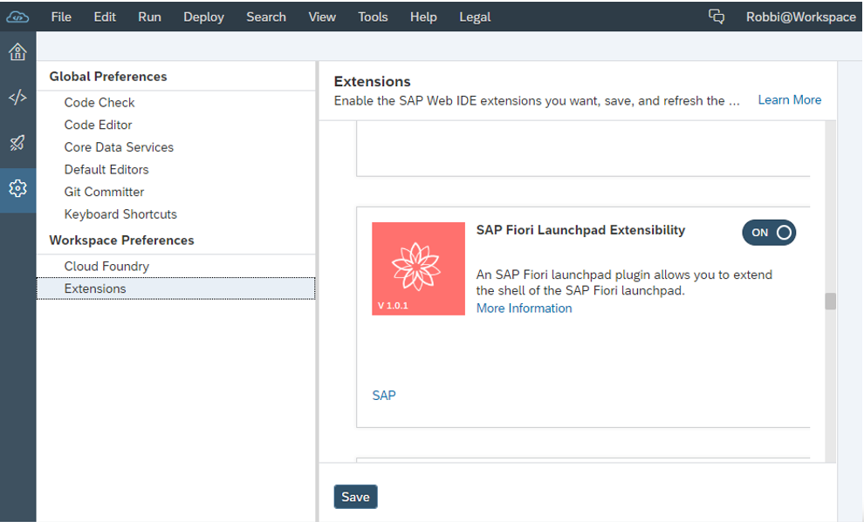Open the chat feedback icon

coord(716,17)
